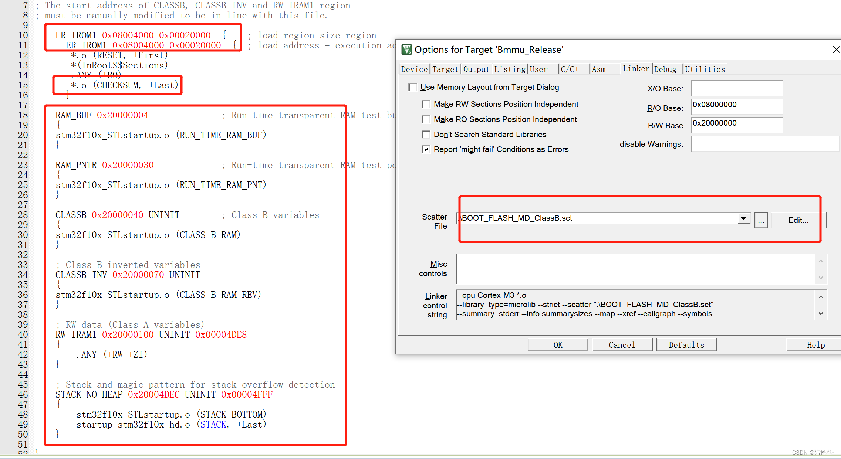Image resolution: width=841 pixels, height=459 pixels.
Task: Uncheck "Report 'might fail' Conditions as Errors"
Action: (x=426, y=149)
